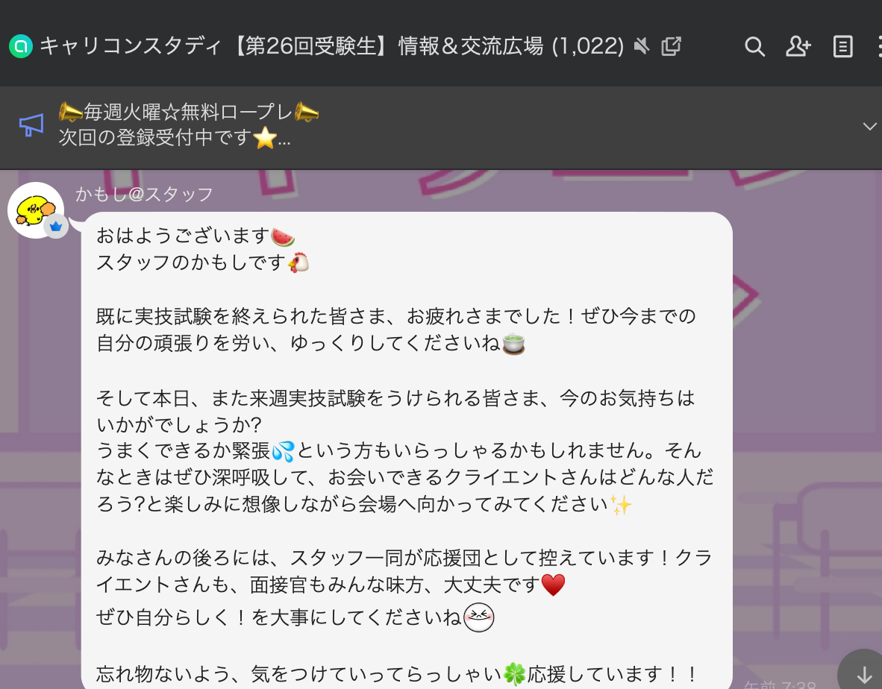Click the green OpenChat logo icon
This screenshot has width=882, height=689.
pyautogui.click(x=21, y=47)
